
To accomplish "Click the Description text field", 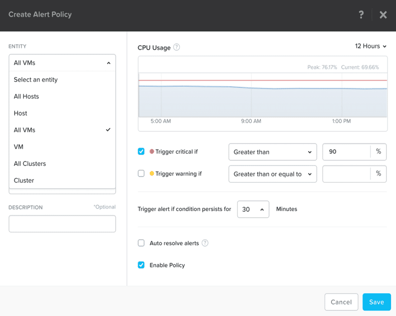I will coord(62,224).
